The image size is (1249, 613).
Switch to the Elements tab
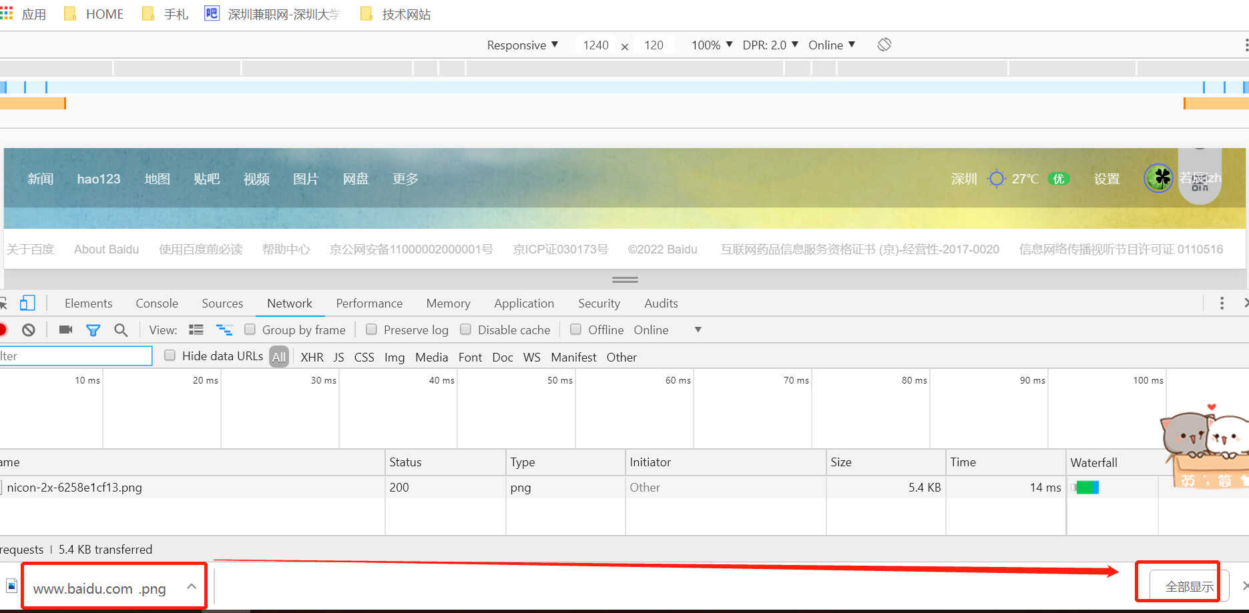88,303
